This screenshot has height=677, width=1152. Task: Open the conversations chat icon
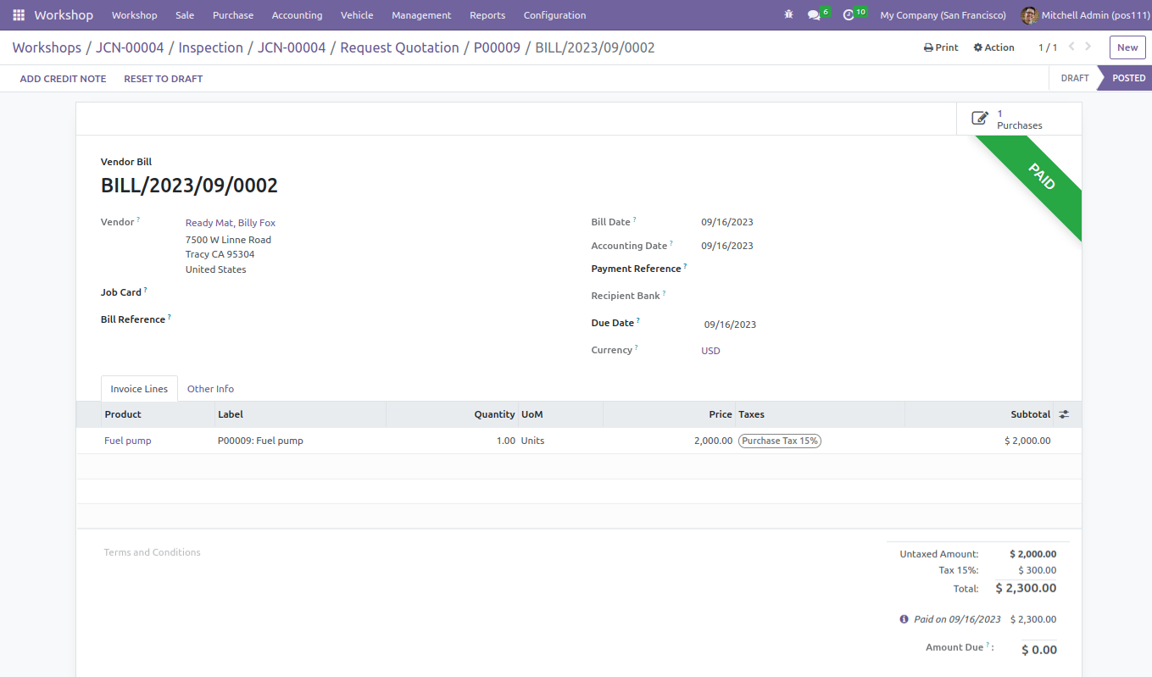click(815, 15)
